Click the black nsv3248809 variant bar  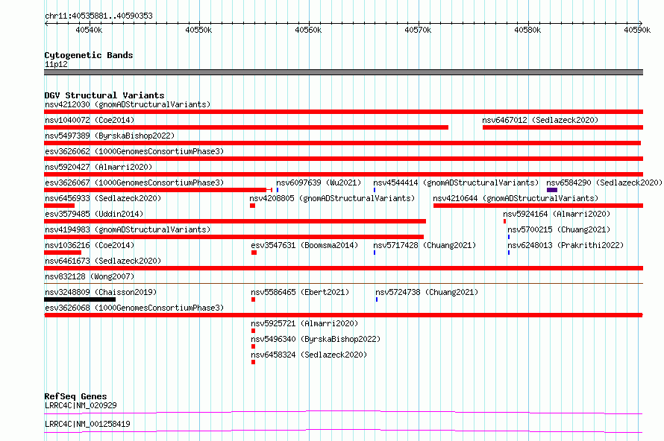click(80, 299)
